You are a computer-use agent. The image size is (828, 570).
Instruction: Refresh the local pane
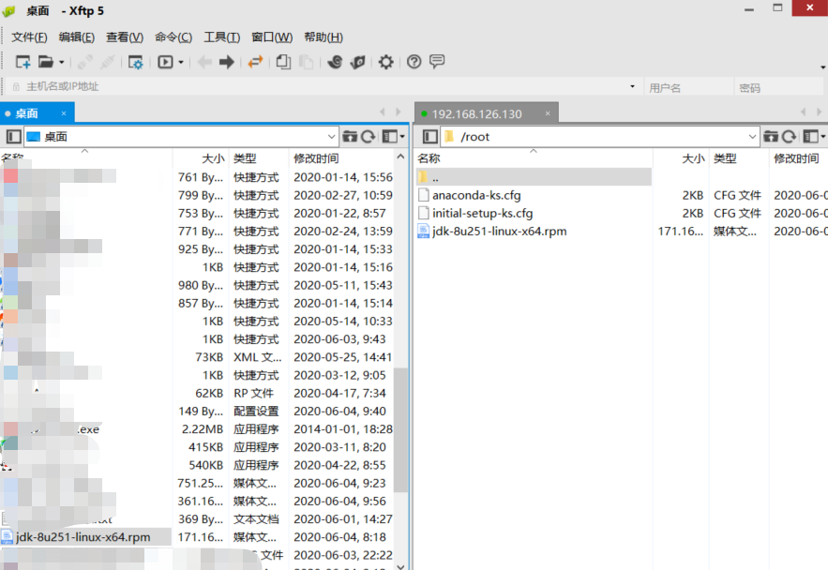click(369, 137)
